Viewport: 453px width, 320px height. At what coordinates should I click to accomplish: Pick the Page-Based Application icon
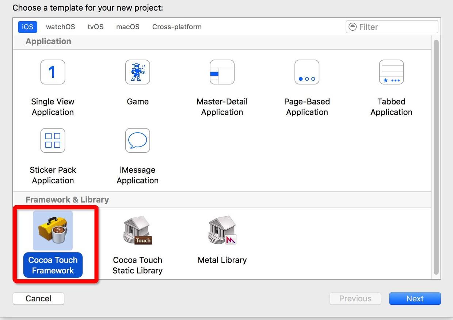[307, 72]
